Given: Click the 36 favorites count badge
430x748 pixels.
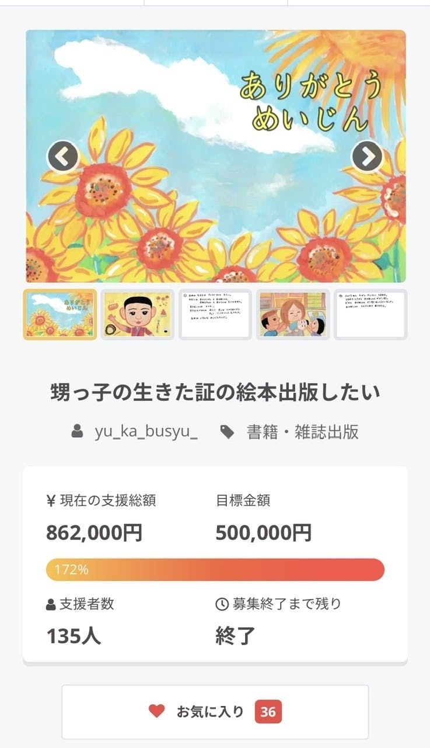Looking at the screenshot, I should (x=268, y=712).
